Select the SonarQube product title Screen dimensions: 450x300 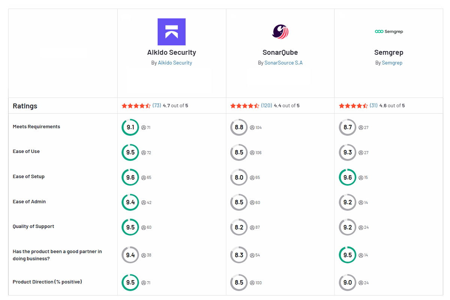pyautogui.click(x=280, y=52)
